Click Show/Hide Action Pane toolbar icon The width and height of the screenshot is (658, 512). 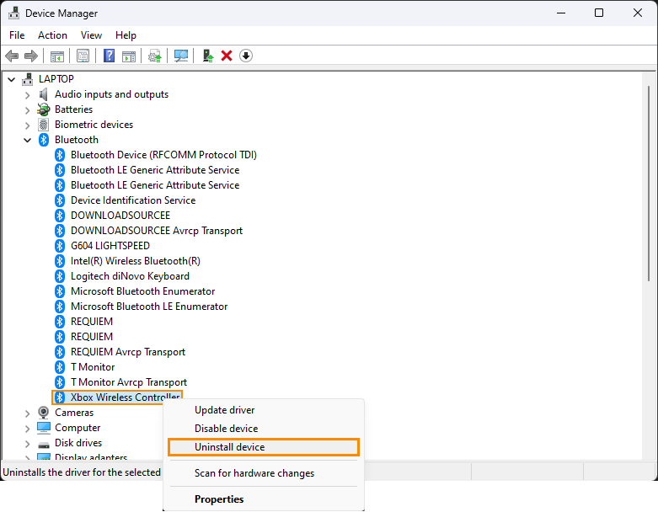[x=129, y=56]
